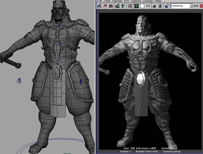The width and height of the screenshot is (203, 154).
Task: Open the Display menu
Action: coord(148,1)
